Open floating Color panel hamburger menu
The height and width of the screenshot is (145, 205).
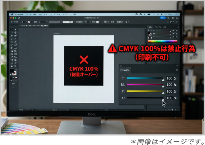[177, 70]
